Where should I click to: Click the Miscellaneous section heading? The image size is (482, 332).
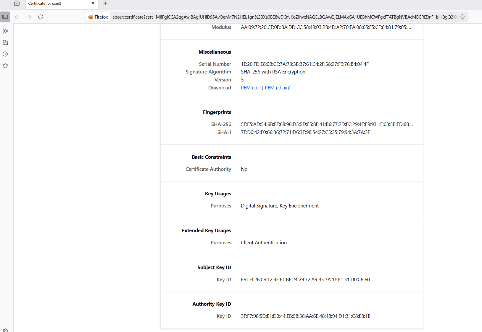click(x=215, y=52)
